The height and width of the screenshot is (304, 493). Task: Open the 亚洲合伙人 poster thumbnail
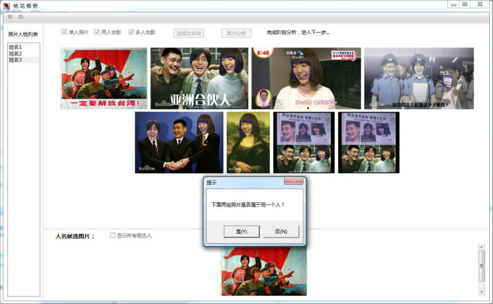[199, 78]
